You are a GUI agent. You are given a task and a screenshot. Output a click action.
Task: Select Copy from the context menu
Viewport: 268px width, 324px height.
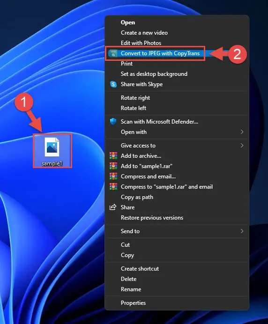click(x=177, y=255)
